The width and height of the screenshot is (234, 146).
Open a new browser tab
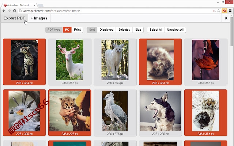pyautogui.click(x=40, y=5)
